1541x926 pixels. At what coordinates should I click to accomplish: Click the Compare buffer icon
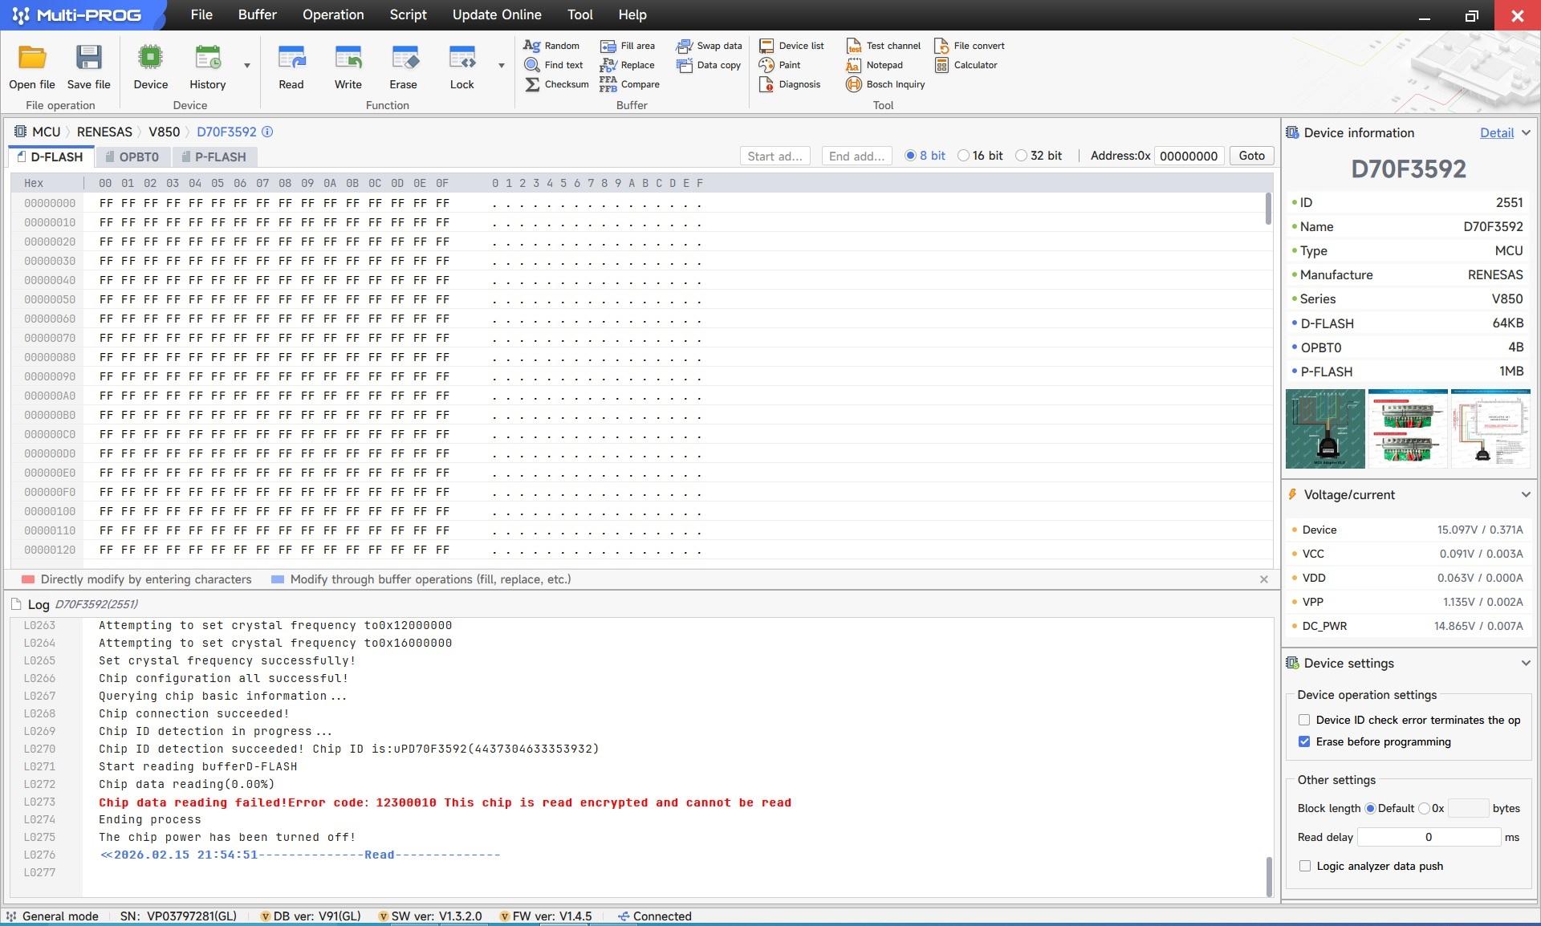coord(629,84)
